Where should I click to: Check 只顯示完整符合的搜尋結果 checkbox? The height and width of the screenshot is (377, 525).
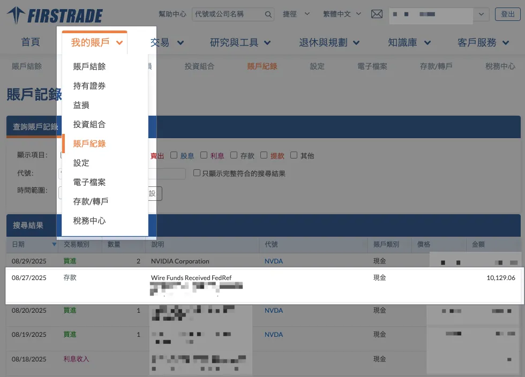coord(197,173)
